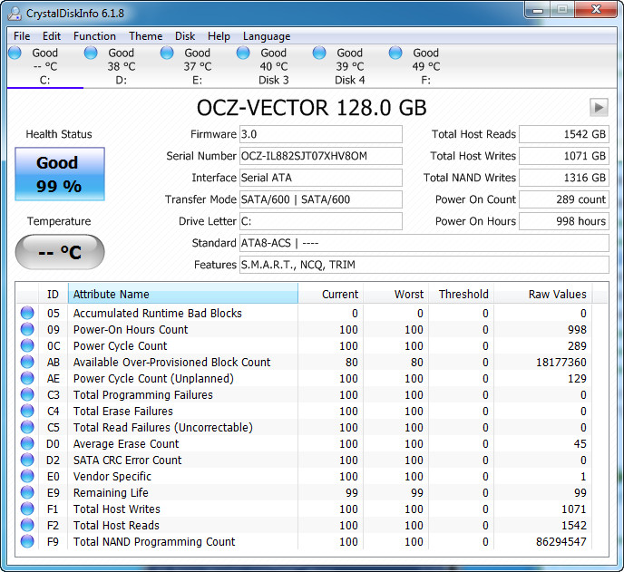Click the Total Host Writes 1071 GB field
Viewport: 624px width, 572px height.
point(564,156)
